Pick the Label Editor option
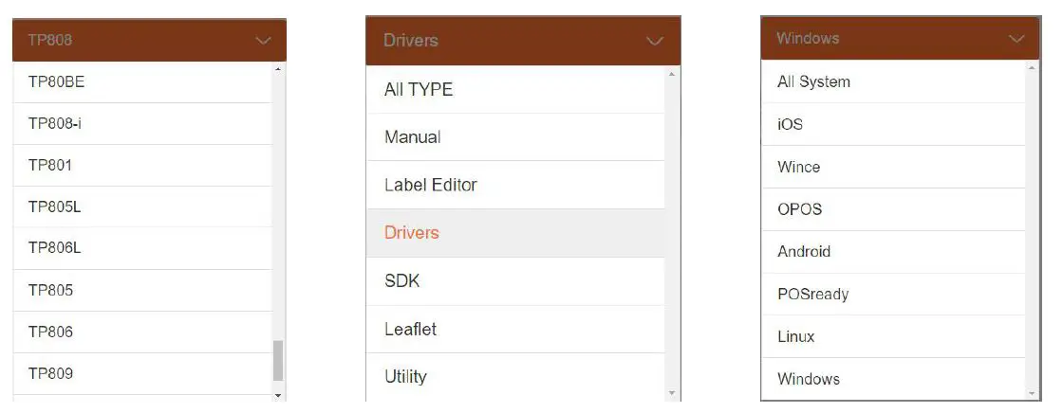 point(431,185)
